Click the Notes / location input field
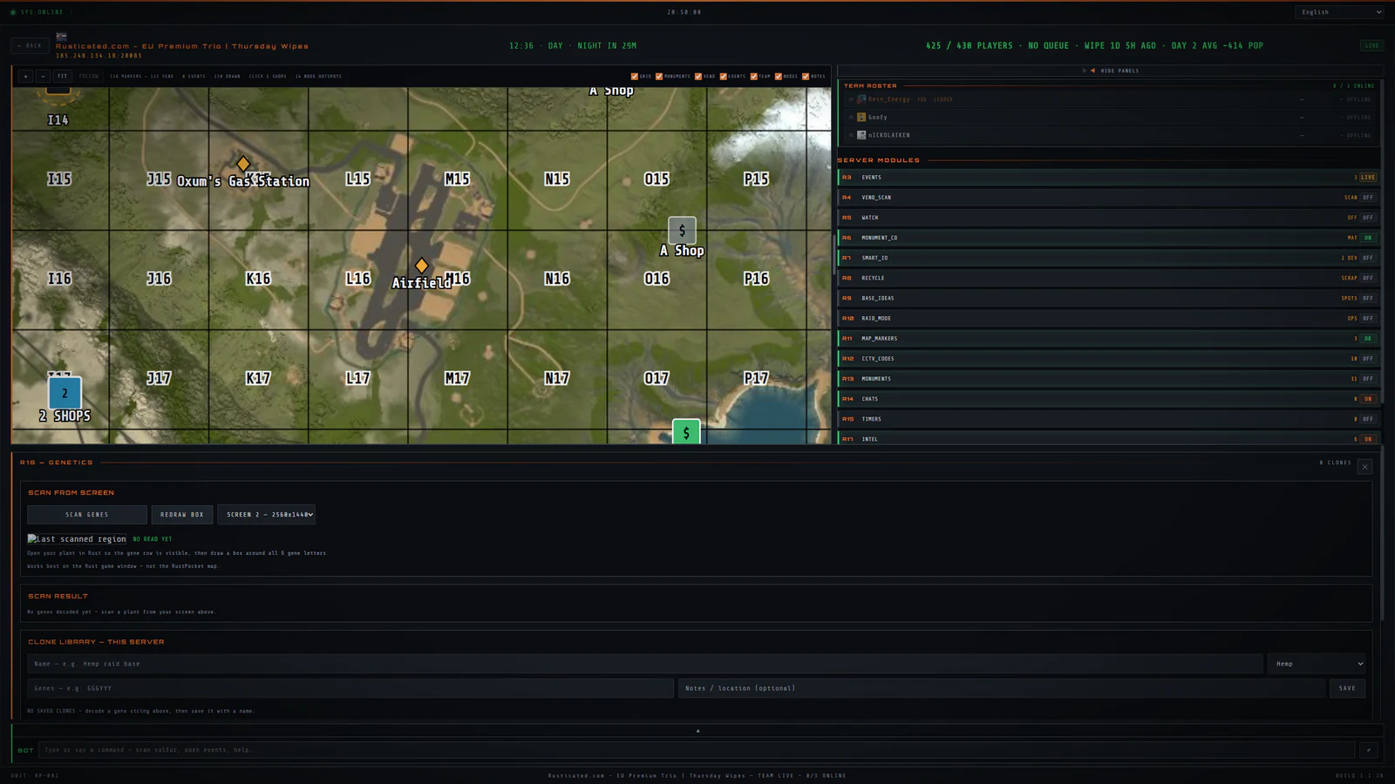The image size is (1395, 784). coord(1002,688)
